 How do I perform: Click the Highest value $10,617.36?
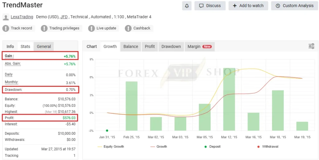tap(67, 112)
